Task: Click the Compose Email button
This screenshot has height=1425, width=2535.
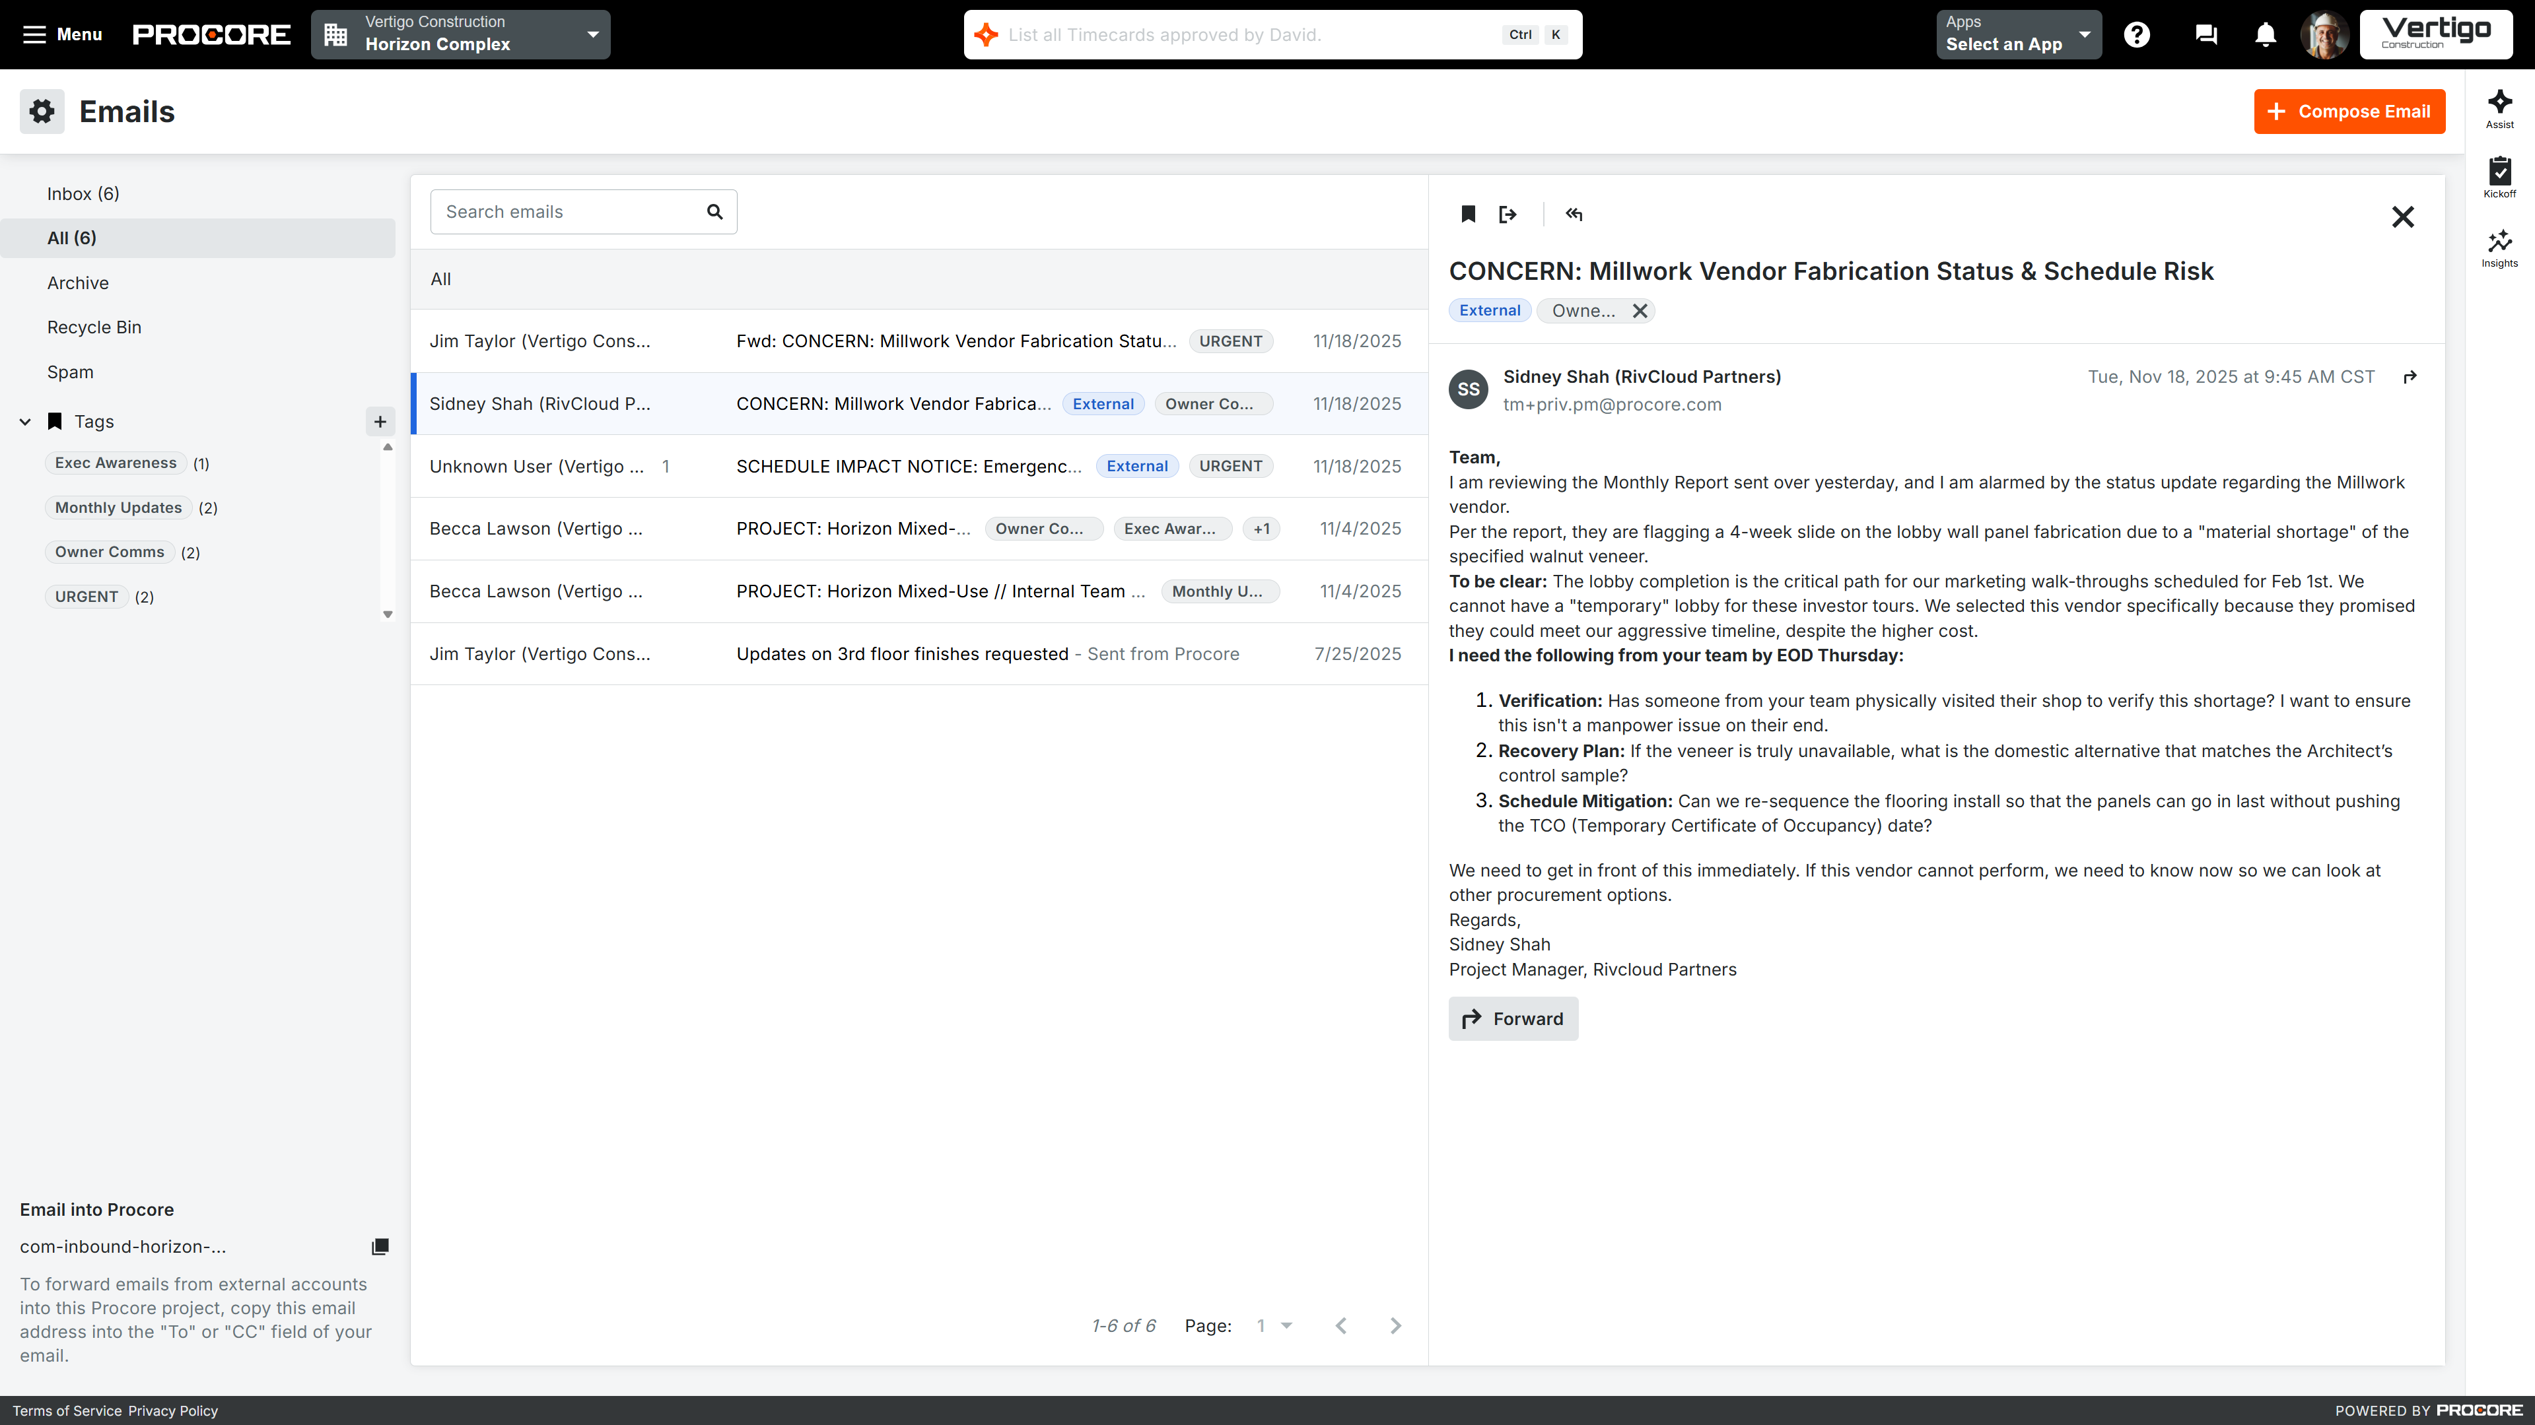Action: click(x=2349, y=111)
